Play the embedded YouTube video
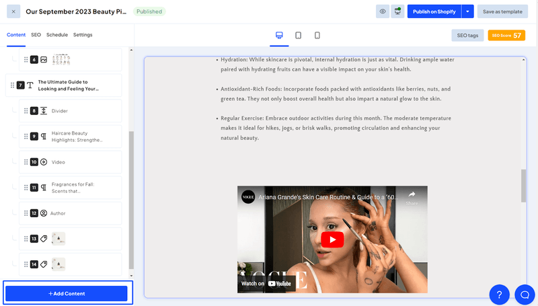Viewport: 538px width, 306px height. [x=332, y=239]
